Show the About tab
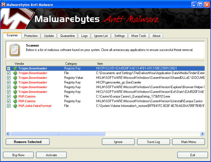Screen dimensions: 211x162 click(x=156, y=36)
